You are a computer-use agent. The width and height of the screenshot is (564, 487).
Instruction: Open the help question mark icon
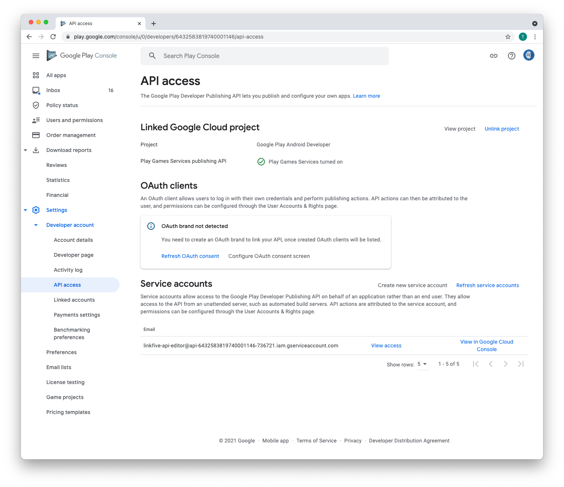(512, 56)
